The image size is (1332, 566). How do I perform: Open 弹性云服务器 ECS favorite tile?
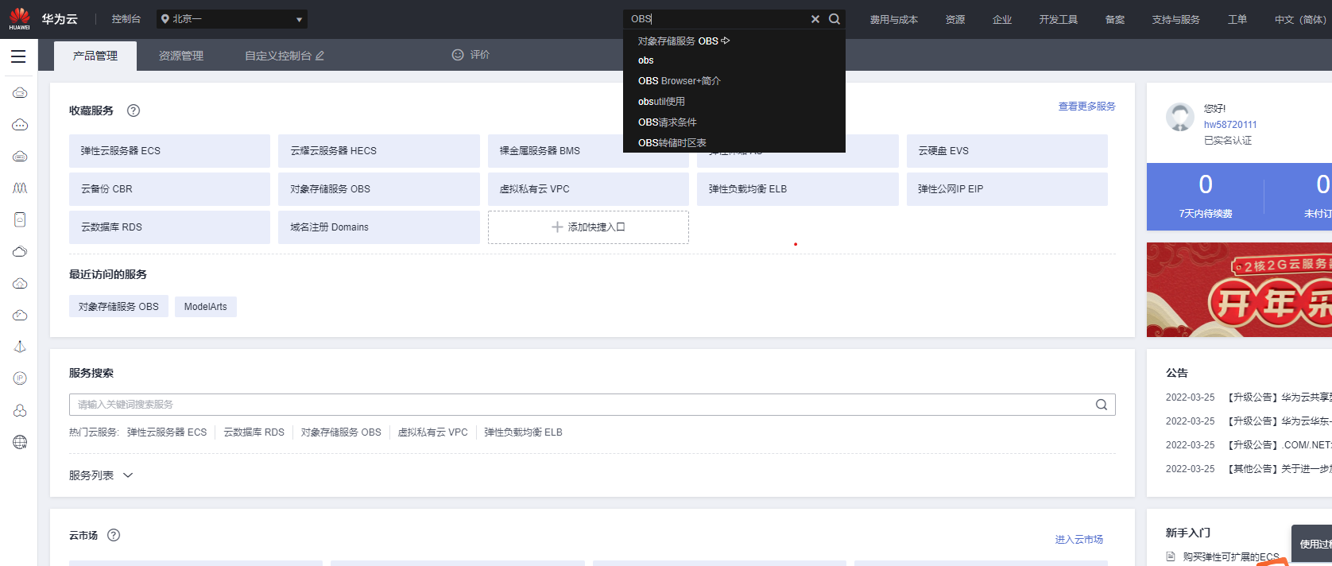pyautogui.click(x=169, y=151)
